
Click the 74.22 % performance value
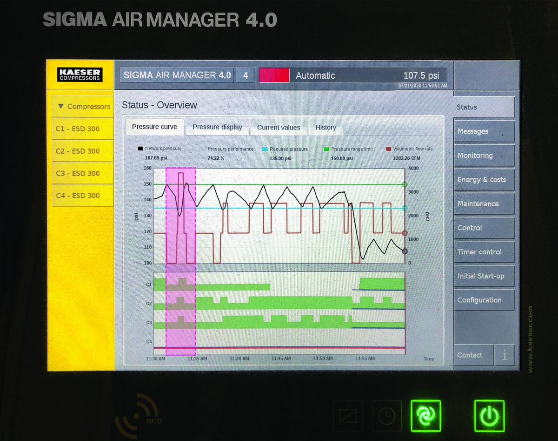point(216,158)
